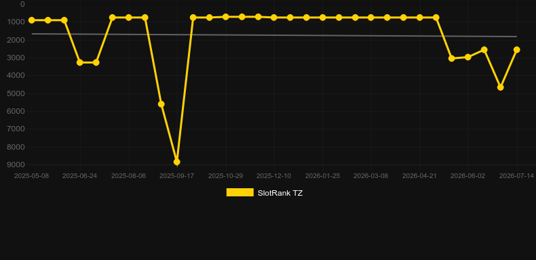Click the gray trend line
This screenshot has height=260, width=536.
pos(273,35)
